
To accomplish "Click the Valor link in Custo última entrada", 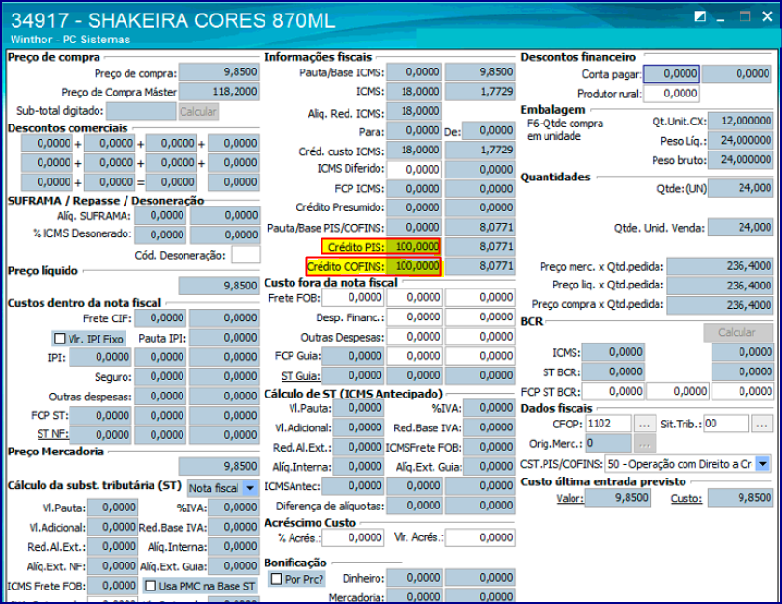I will pos(570,499).
